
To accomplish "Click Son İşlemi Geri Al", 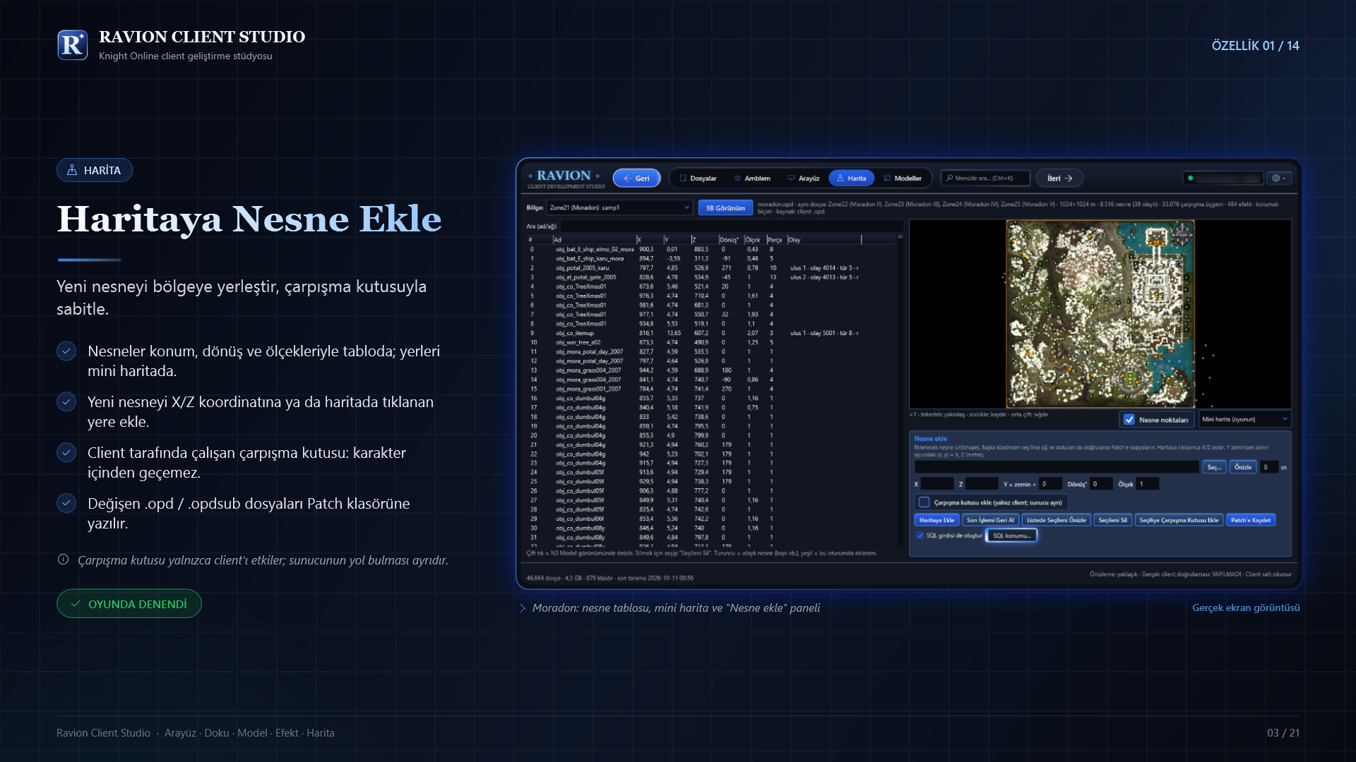I will (990, 520).
